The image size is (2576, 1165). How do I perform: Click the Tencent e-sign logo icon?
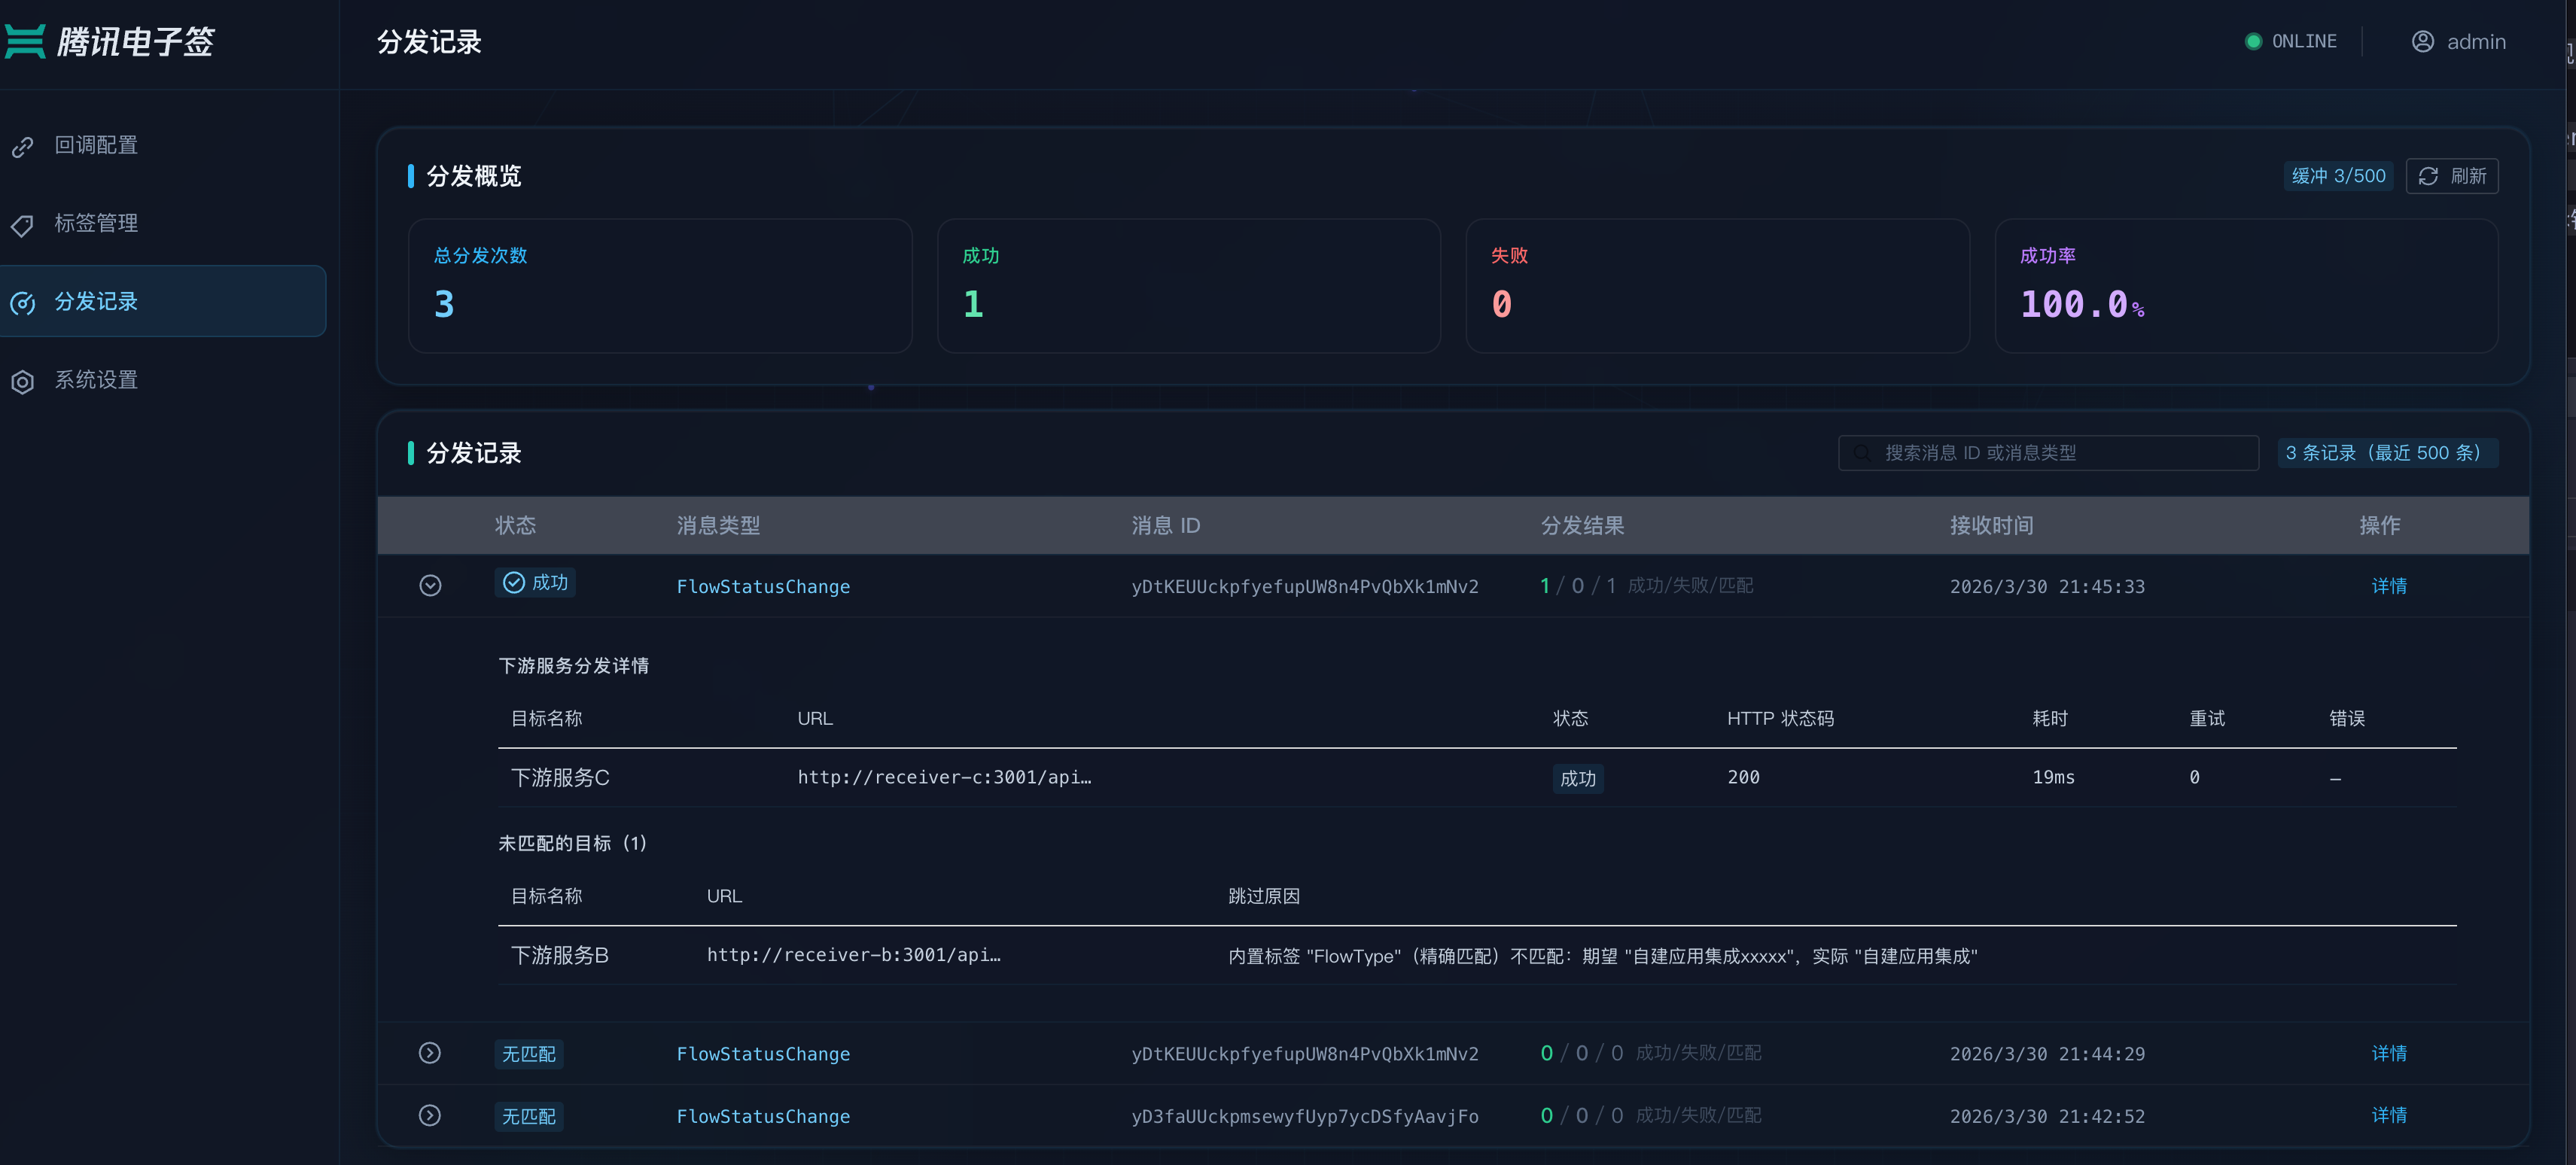(x=25, y=41)
